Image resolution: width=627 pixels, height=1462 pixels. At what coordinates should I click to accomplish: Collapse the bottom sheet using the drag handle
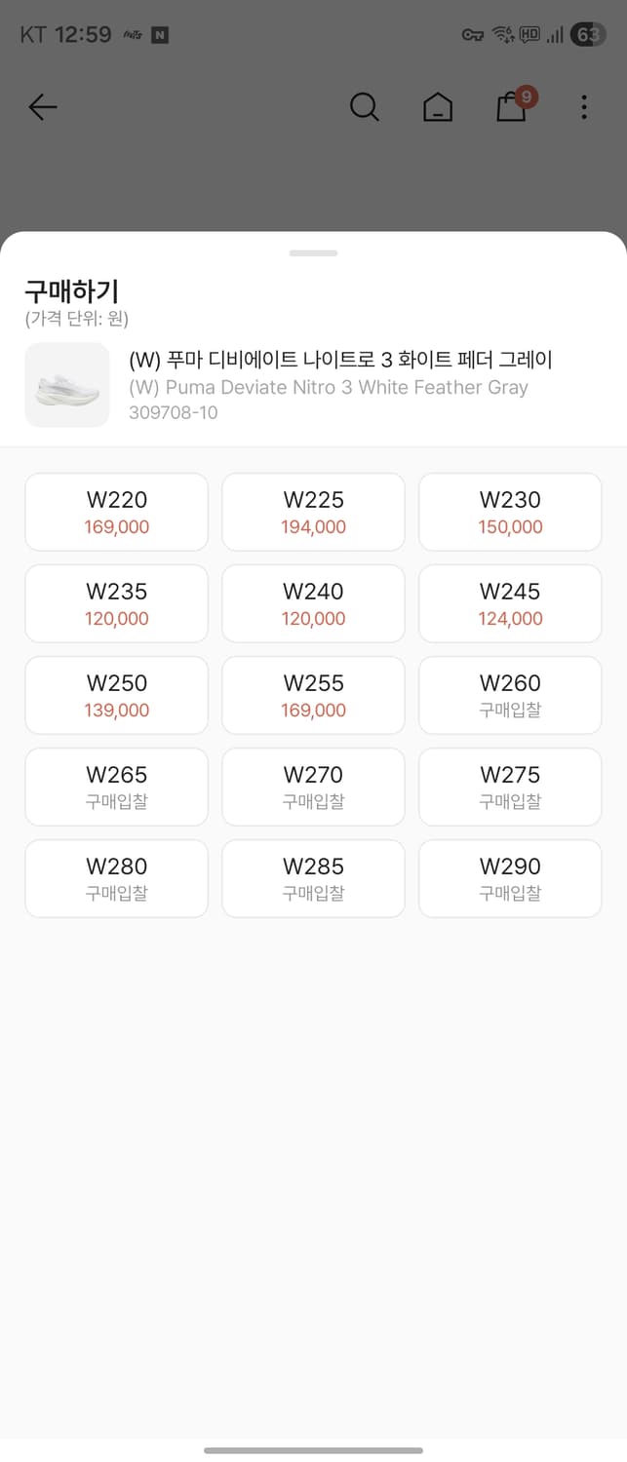(313, 252)
